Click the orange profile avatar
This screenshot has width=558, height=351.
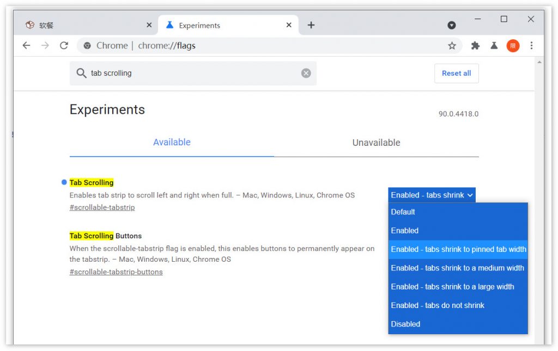coord(513,46)
